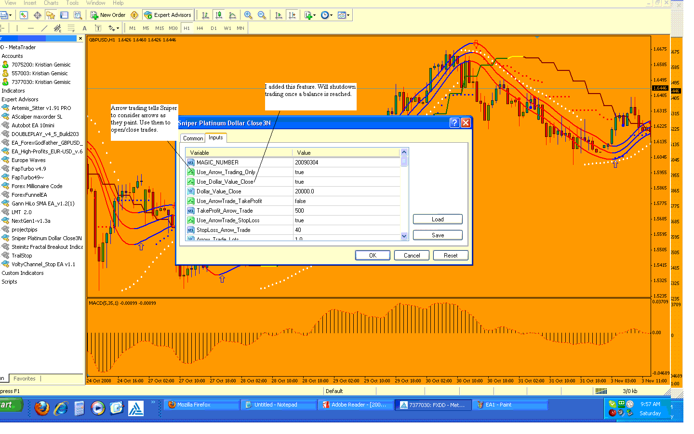Switch chart to candlesticks icon

coord(219,15)
